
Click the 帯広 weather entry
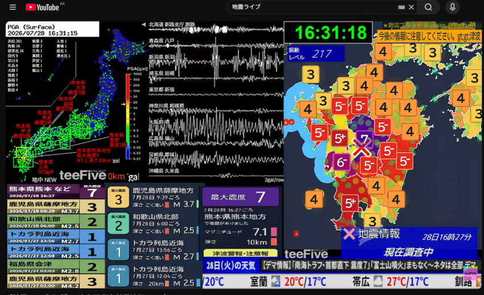point(391,281)
